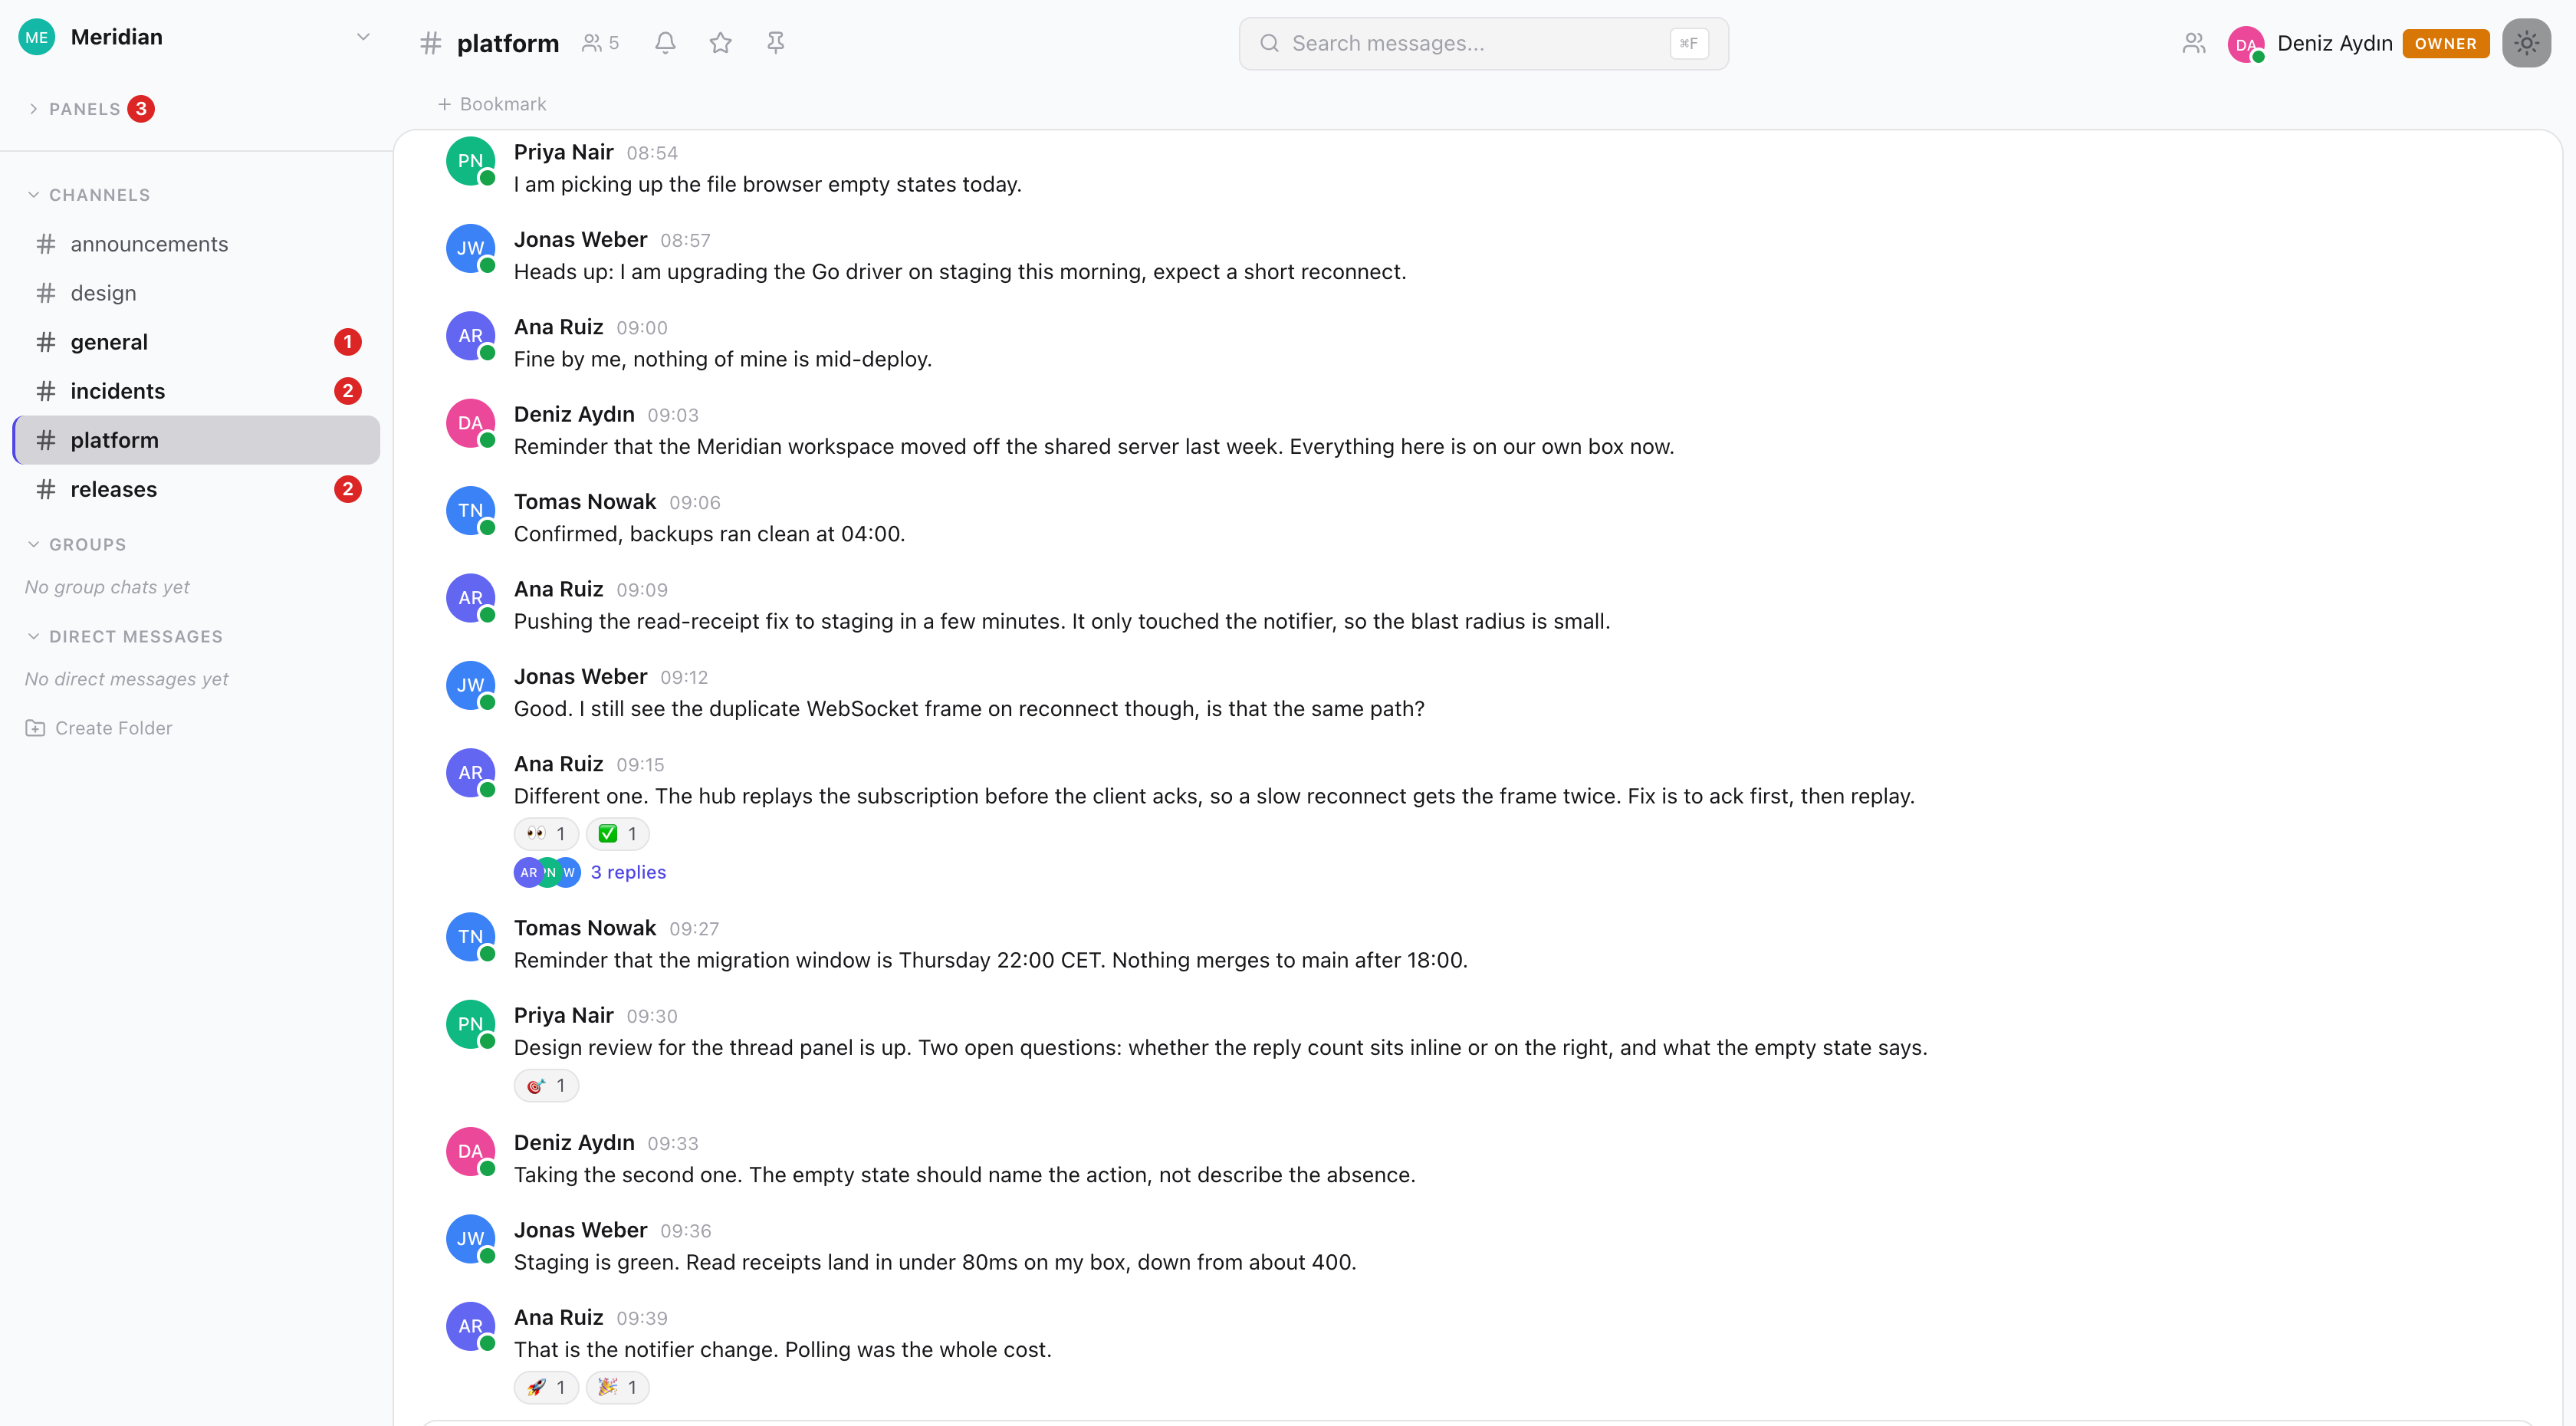Click Deniz Aydın's avatar on the 09:03 message

470,423
